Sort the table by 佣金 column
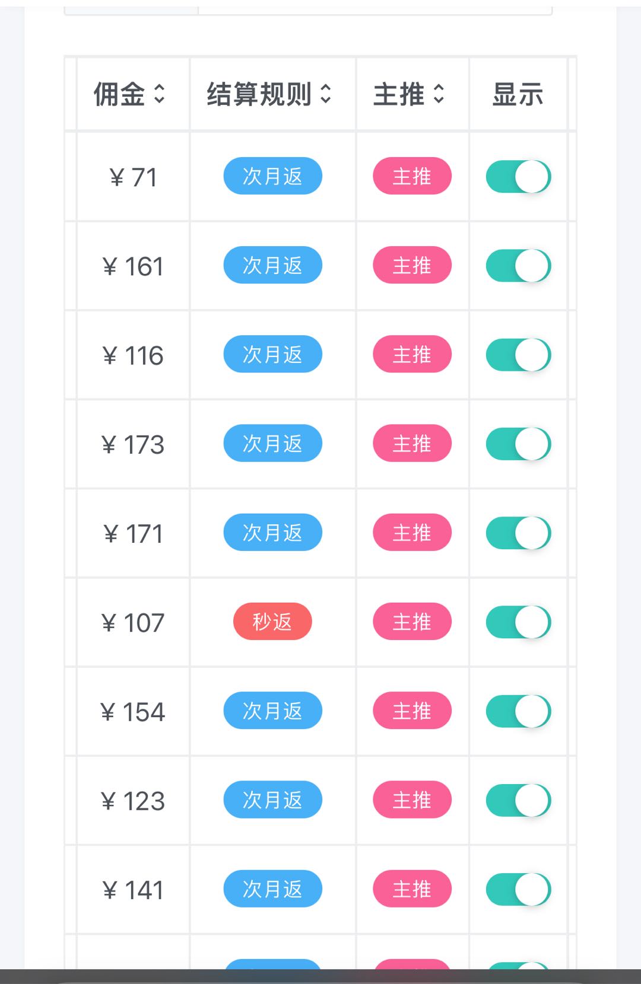 (x=159, y=94)
